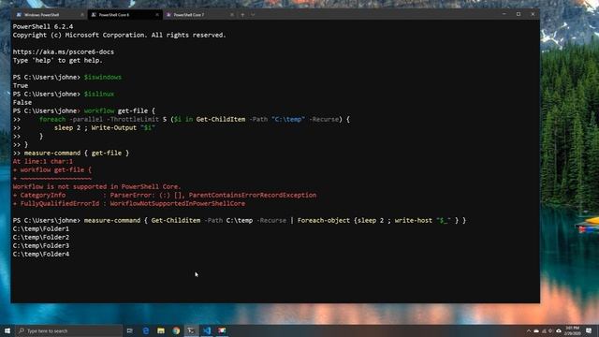Viewport: 599px width, 337px height.
Task: Open File Explorer from the taskbar
Action: (161, 330)
